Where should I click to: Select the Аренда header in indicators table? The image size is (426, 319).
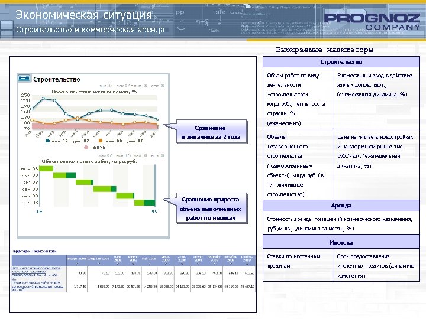341,206
